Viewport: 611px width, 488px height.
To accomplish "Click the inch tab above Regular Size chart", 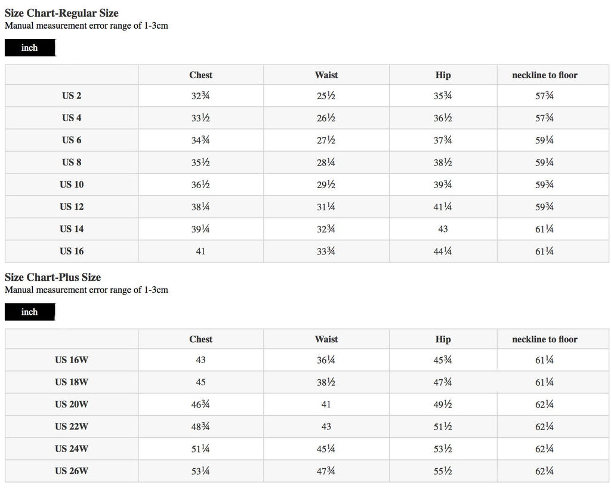I will (30, 48).
